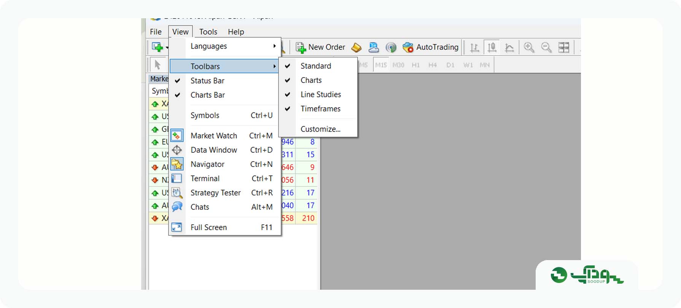The width and height of the screenshot is (681, 308).
Task: Open a New Order
Action: pyautogui.click(x=320, y=47)
